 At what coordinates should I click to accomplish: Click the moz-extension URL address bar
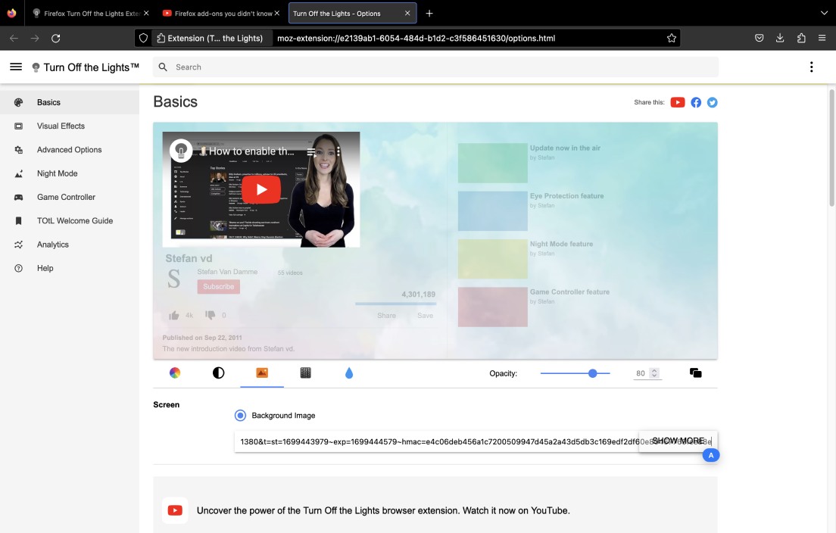(x=416, y=39)
